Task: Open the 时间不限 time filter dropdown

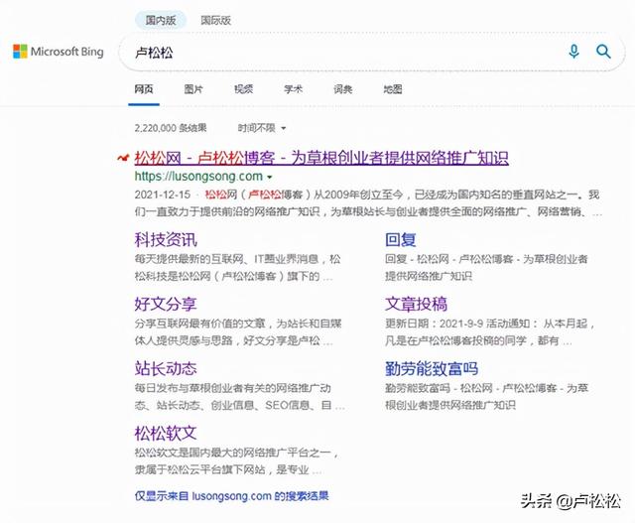Action: coord(262,128)
